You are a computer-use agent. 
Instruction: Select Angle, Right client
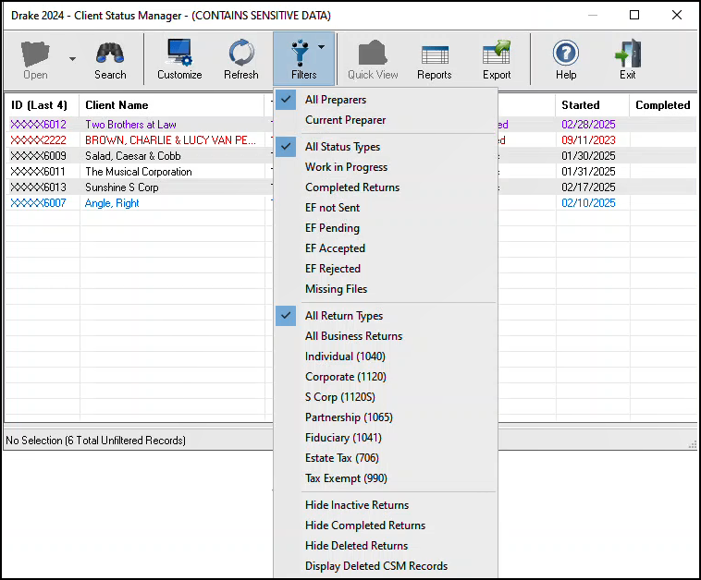[112, 203]
